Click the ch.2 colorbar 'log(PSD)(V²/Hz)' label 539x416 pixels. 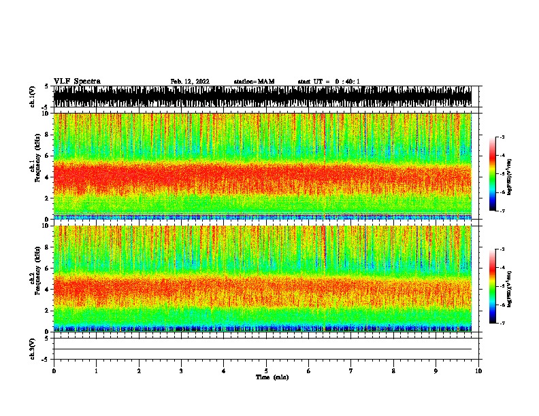[x=509, y=289]
